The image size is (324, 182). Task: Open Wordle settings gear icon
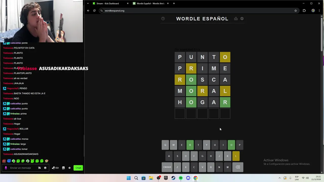[x=242, y=19]
